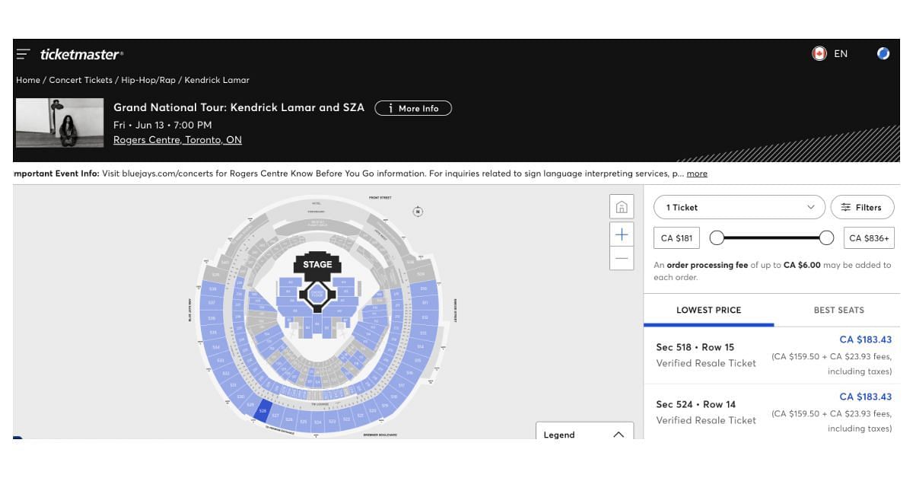
Task: Select section 518 on the seat map
Action: pos(394,396)
